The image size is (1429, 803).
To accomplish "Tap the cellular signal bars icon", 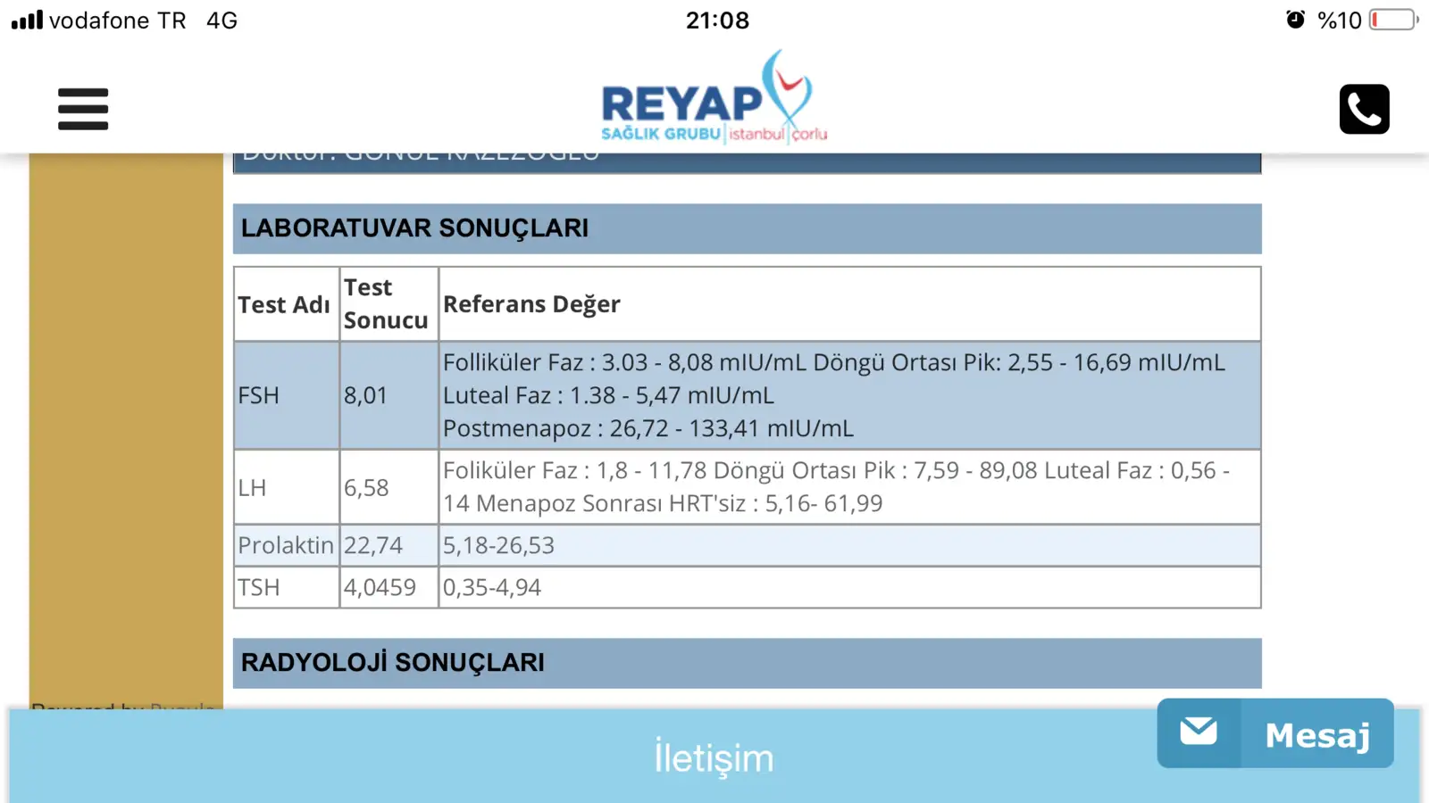I will (27, 20).
